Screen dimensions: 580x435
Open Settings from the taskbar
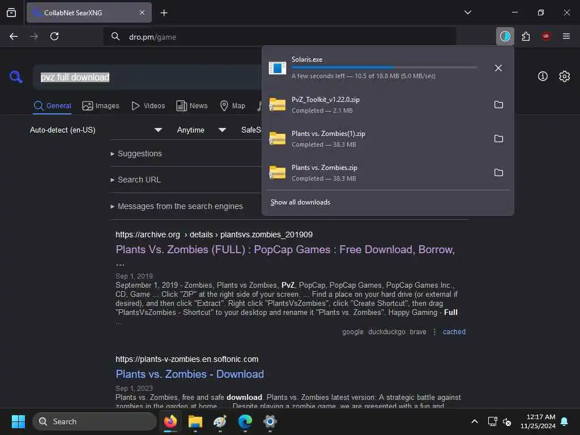[270, 421]
